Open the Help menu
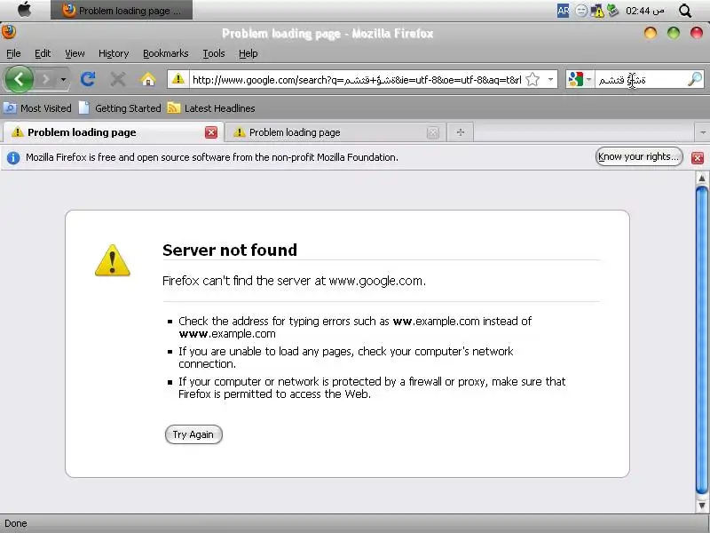 coord(248,53)
